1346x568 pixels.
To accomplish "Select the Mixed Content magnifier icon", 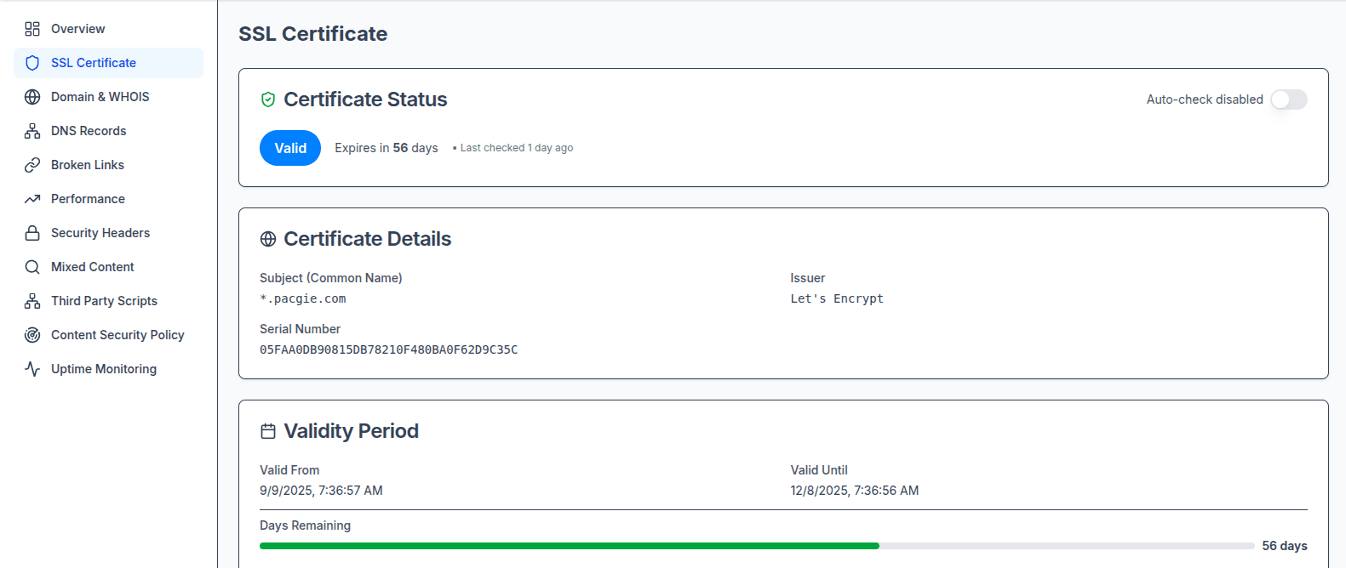I will pyautogui.click(x=32, y=266).
